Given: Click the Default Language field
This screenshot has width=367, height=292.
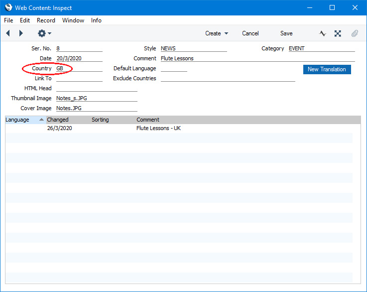Looking at the screenshot, I should [174, 68].
